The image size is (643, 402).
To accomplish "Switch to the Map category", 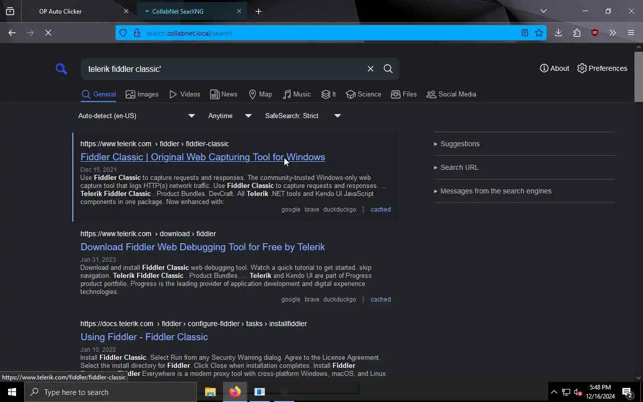I will tap(260, 94).
